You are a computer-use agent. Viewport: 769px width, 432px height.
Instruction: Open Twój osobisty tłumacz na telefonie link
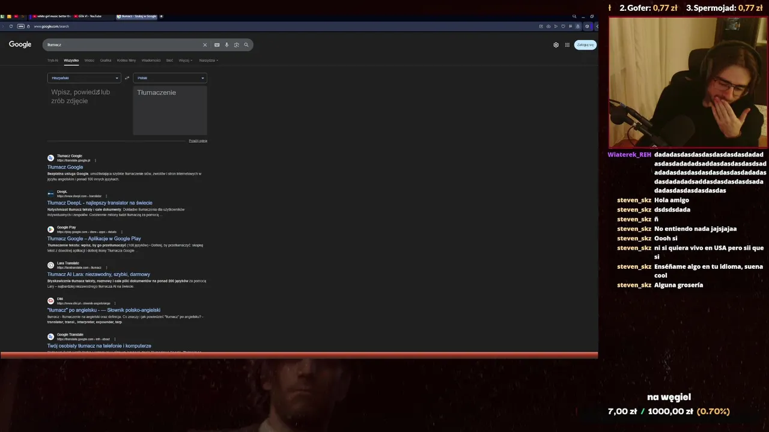click(x=99, y=346)
